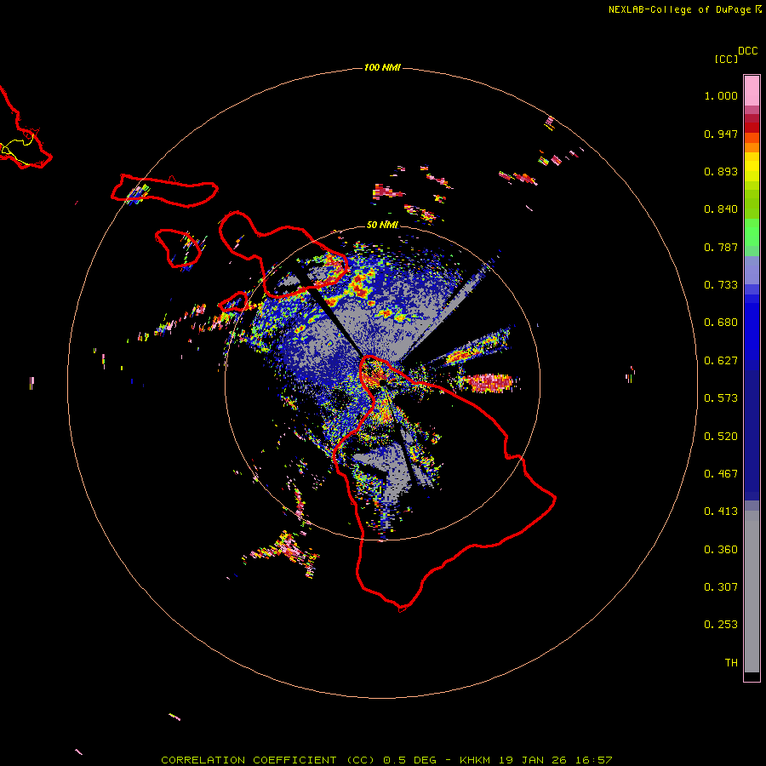The height and width of the screenshot is (766, 766).
Task: Click the 0.307 scale value
Action: (721, 587)
